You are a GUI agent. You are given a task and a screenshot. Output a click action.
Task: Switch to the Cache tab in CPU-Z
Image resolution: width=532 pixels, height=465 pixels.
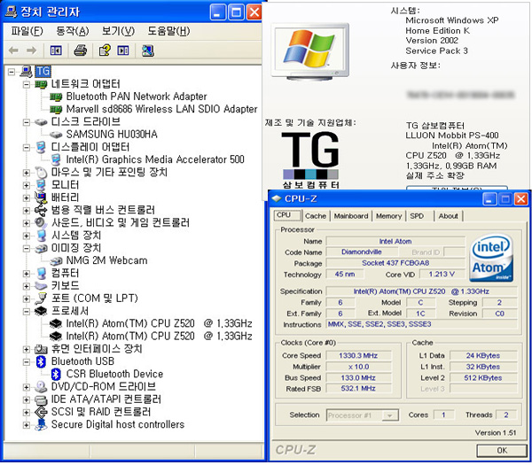(x=316, y=216)
